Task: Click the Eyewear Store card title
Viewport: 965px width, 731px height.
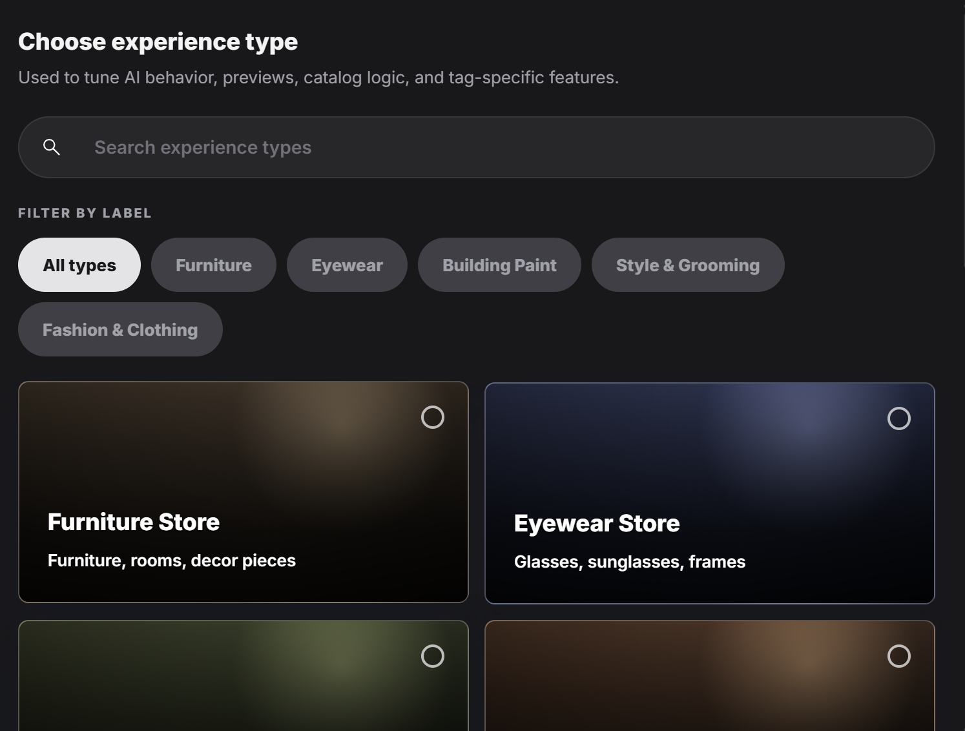Action: [597, 523]
